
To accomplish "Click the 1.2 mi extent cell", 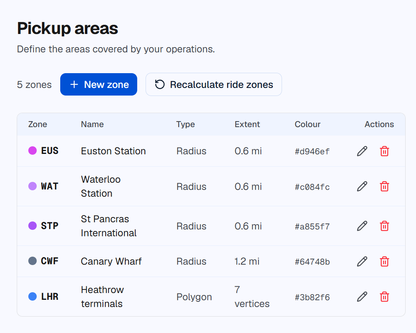I will tap(247, 261).
